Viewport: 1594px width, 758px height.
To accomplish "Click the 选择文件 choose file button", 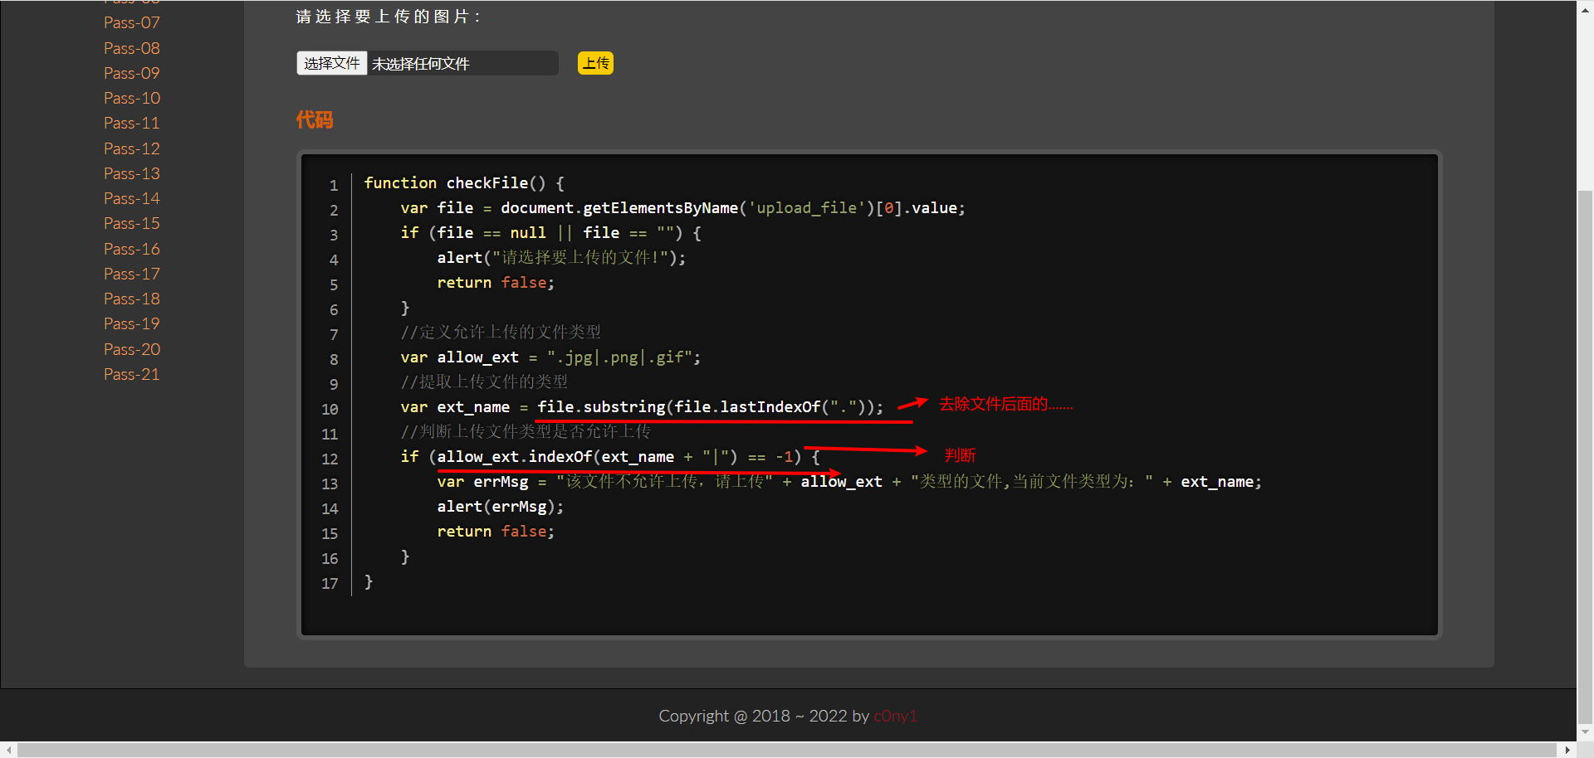I will [x=331, y=63].
